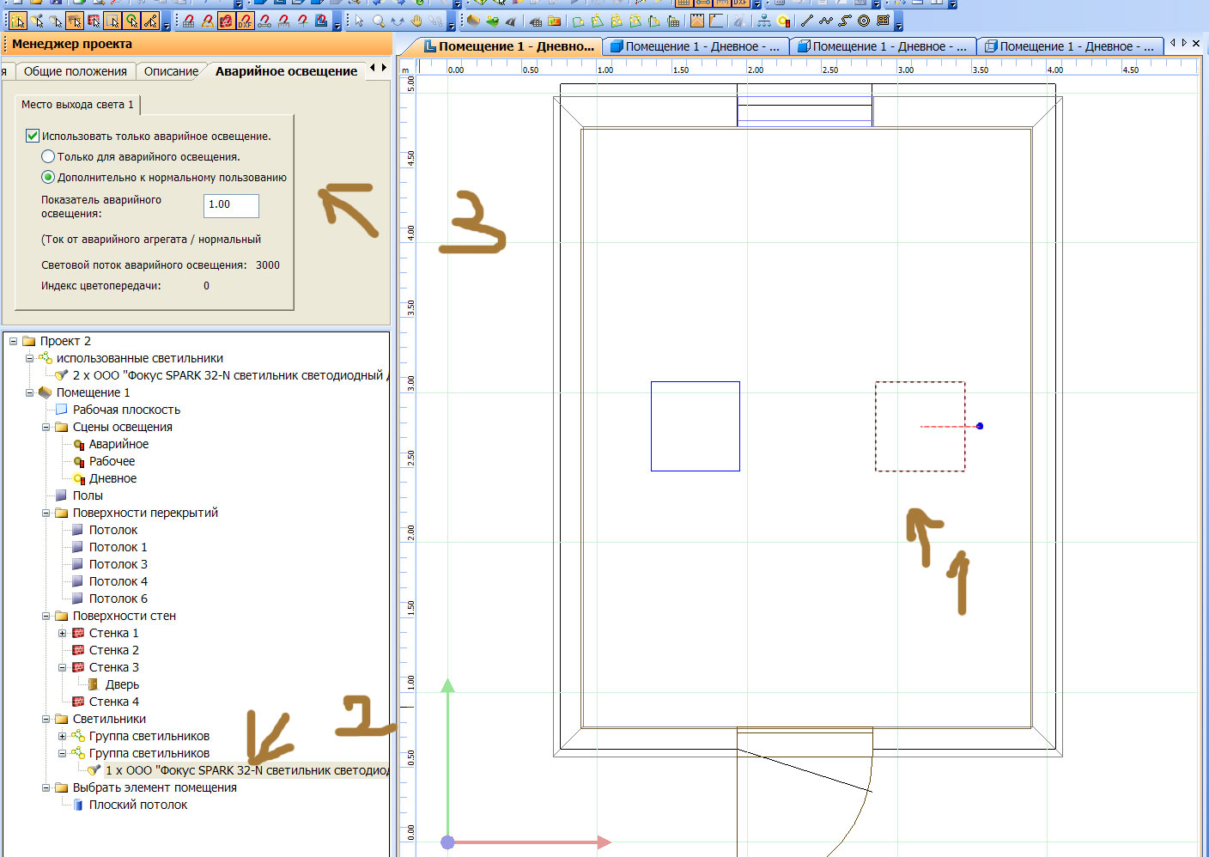The height and width of the screenshot is (857, 1209).
Task: Collapse the 'Поверхности стен' tree node
Action: pos(46,616)
